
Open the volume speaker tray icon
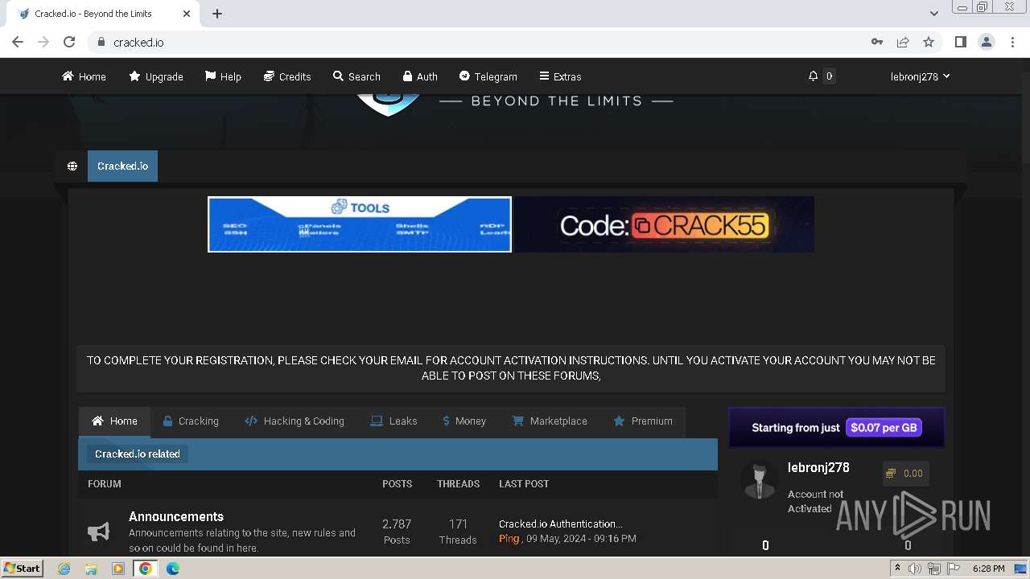coord(915,569)
